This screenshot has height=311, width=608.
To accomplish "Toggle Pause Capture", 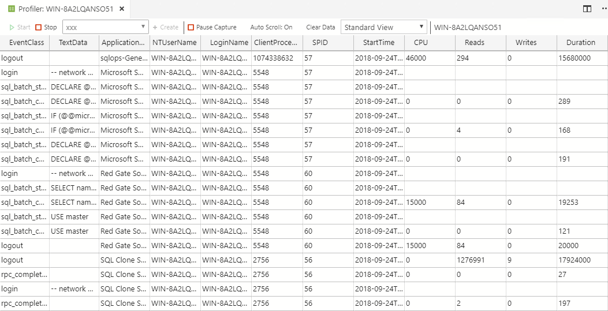I will coord(212,27).
